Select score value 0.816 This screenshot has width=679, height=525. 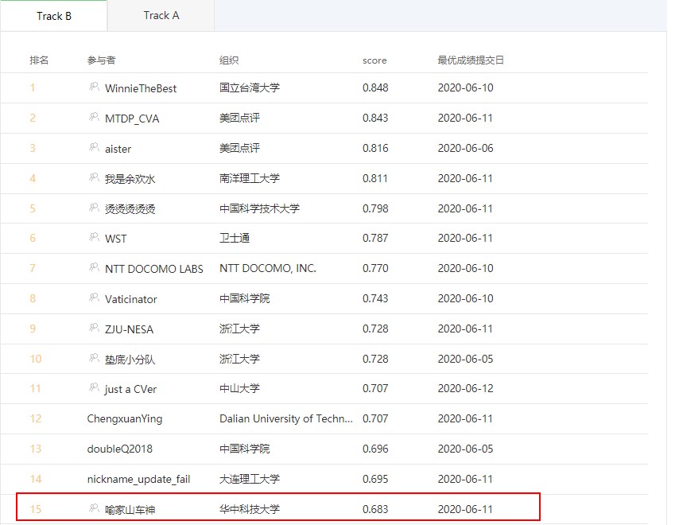pyautogui.click(x=375, y=148)
